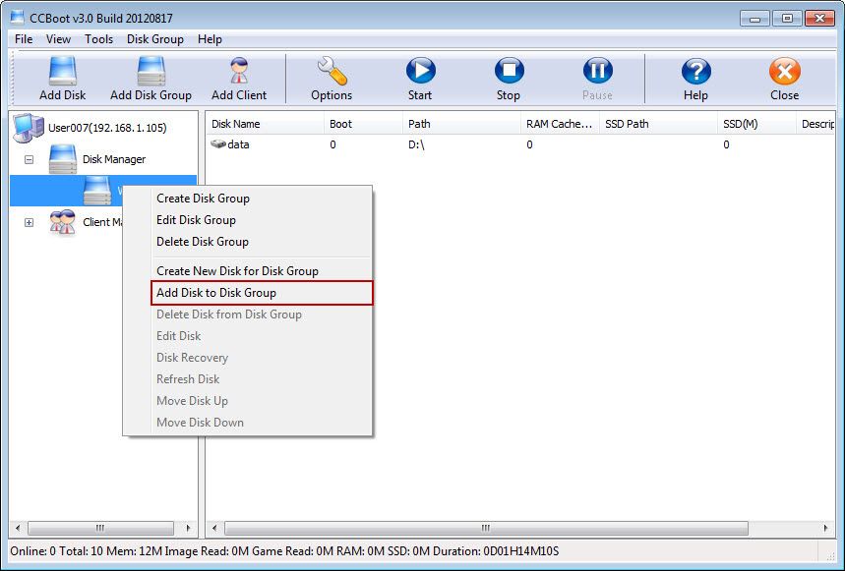845x571 pixels.
Task: Choose Delete Disk Group from context menu
Action: [203, 242]
